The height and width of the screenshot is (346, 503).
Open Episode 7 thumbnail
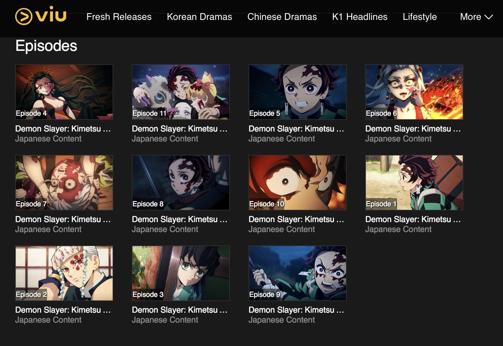[64, 182]
